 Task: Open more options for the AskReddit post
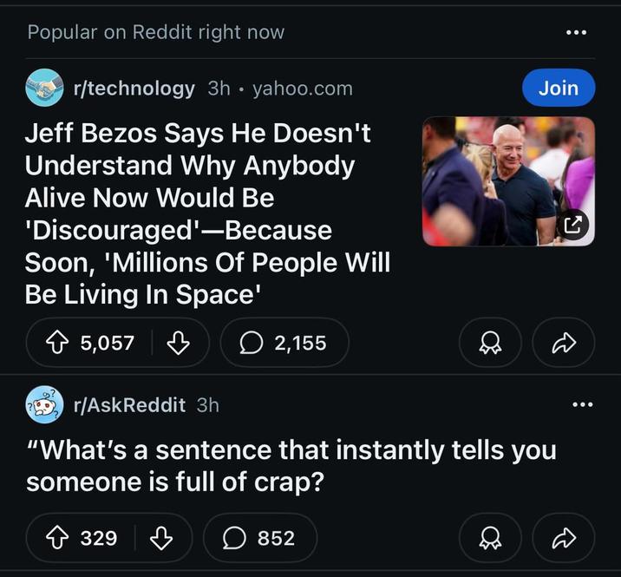coord(583,404)
